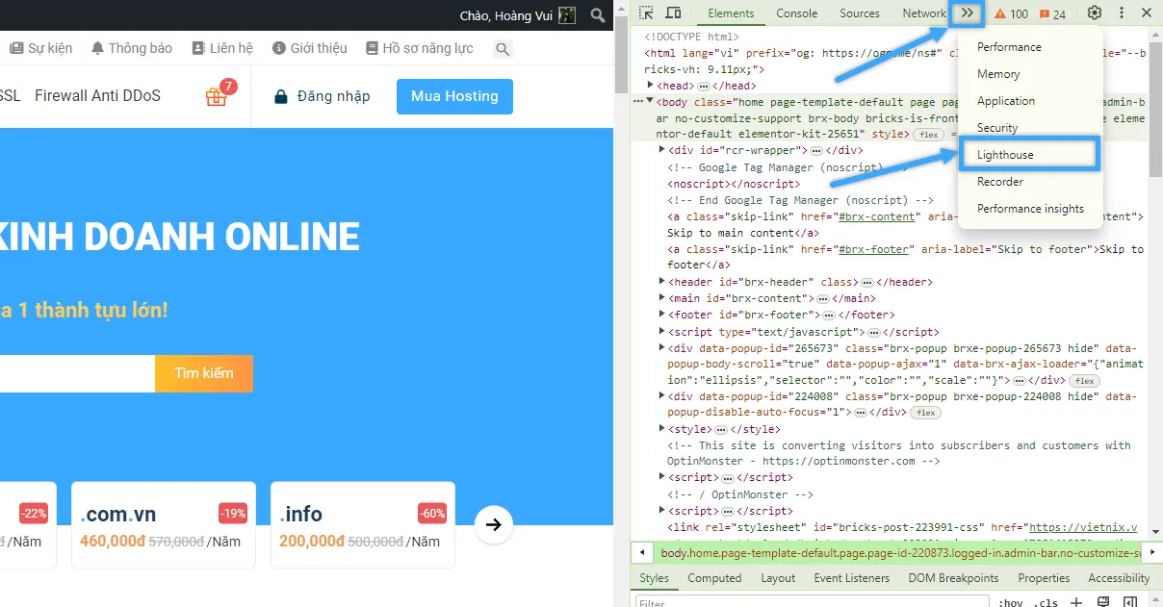Click the search magnifier in the admin bar
The height and width of the screenshot is (607, 1163).
pyautogui.click(x=598, y=15)
